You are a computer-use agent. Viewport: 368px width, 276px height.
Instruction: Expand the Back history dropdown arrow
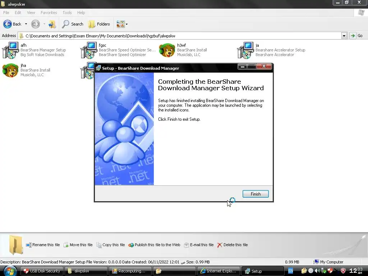point(26,24)
